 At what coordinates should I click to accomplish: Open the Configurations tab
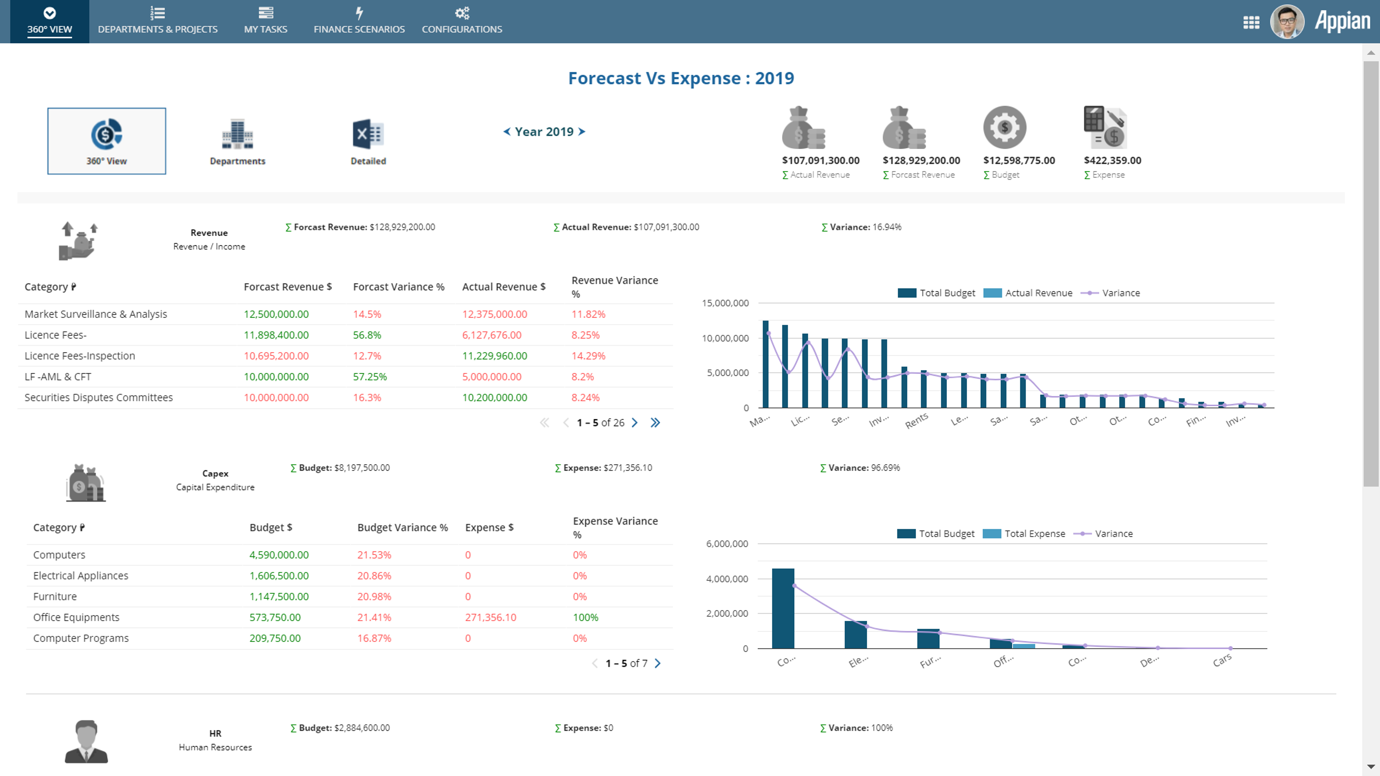pyautogui.click(x=462, y=22)
